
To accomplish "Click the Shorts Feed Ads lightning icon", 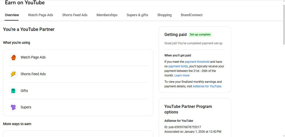I will pyautogui.click(x=13, y=74).
